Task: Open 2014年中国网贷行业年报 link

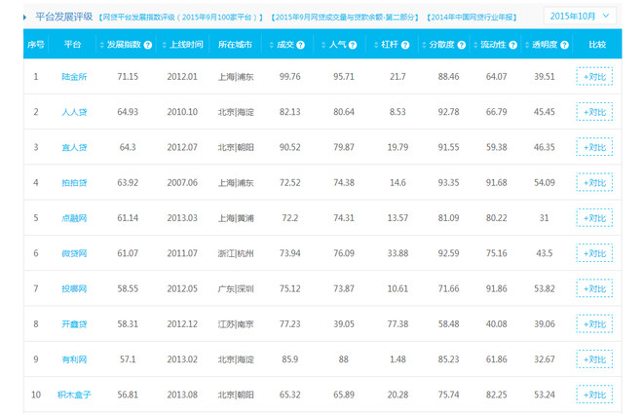Action: pyautogui.click(x=472, y=18)
